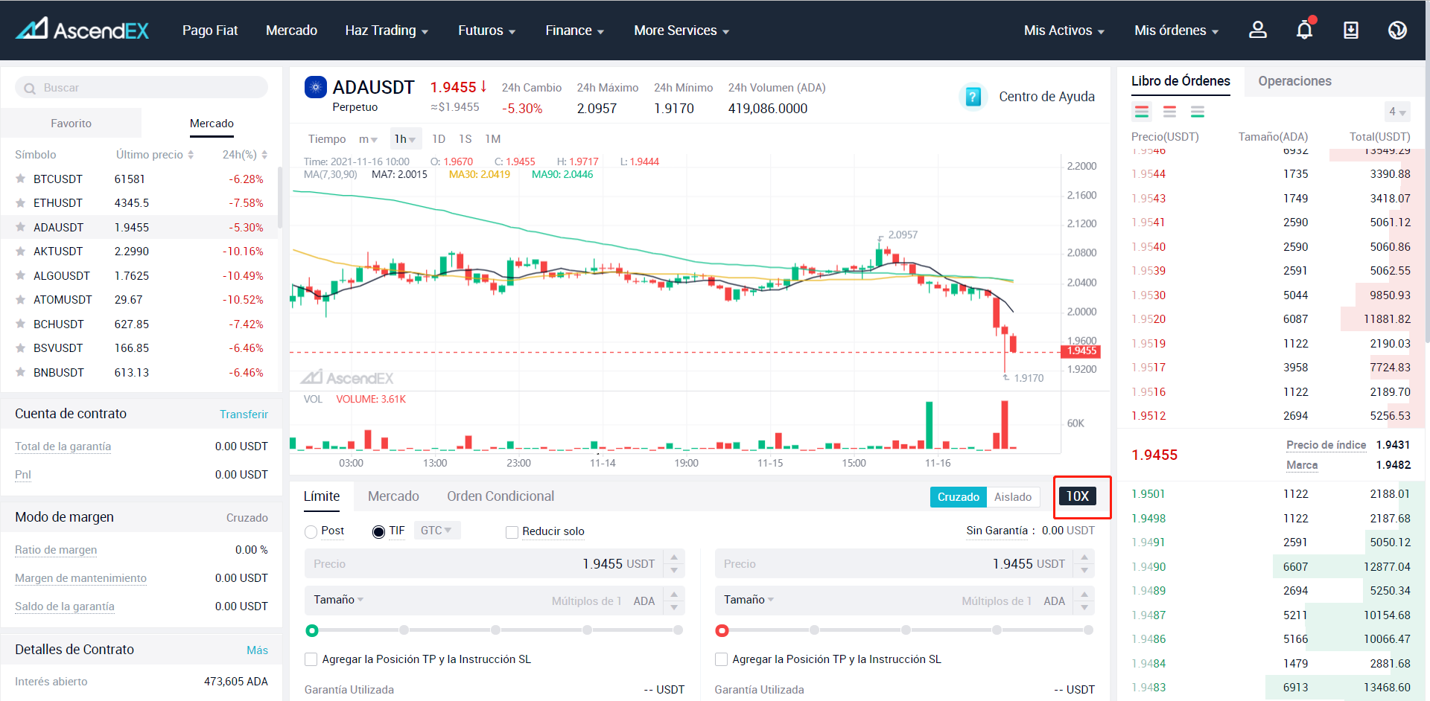The height and width of the screenshot is (701, 1430).
Task: Star the AKTUSDT pair
Action: (21, 251)
